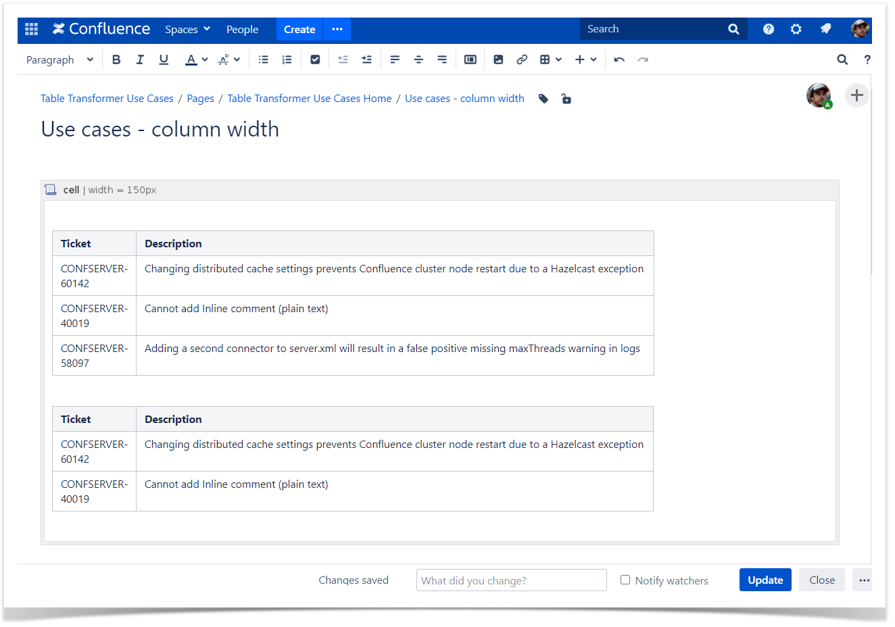Viewport: 895px width, 627px height.
Task: Redo the last change
Action: 643,59
